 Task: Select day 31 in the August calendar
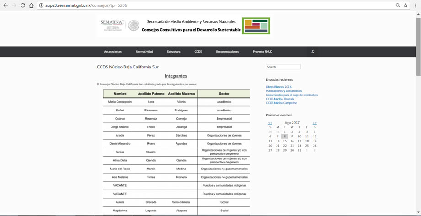(x=299, y=151)
